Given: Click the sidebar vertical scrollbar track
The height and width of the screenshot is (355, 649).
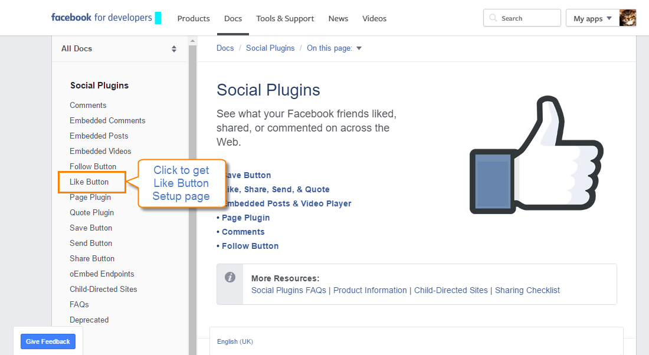Looking at the screenshot, I should 192,199.
